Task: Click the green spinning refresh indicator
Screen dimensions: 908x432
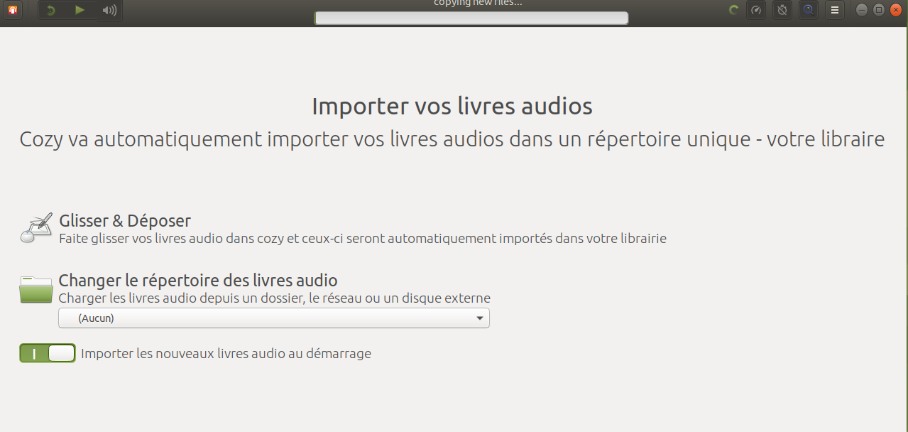Action: click(x=734, y=10)
